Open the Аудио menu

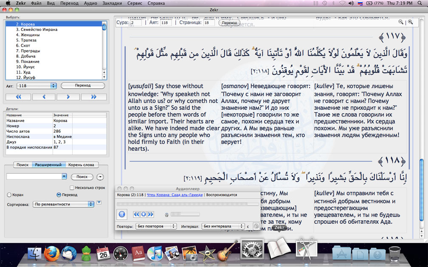point(90,3)
